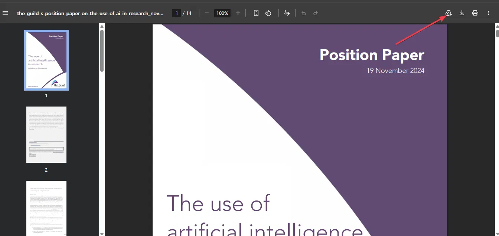Click the 100% zoom level field

(222, 13)
